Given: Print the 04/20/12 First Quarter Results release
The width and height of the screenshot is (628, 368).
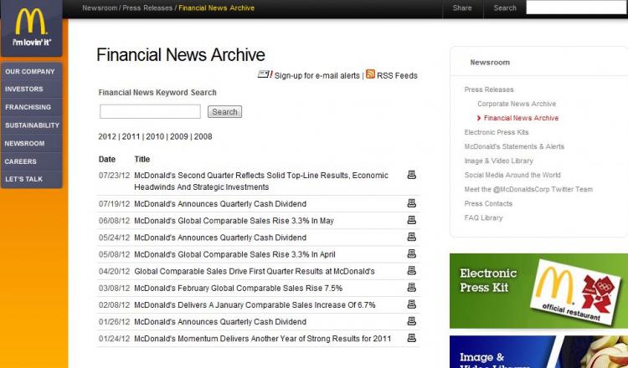Looking at the screenshot, I should pyautogui.click(x=411, y=270).
